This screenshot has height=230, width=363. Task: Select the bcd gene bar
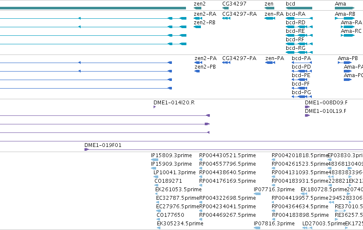(x=299, y=8)
